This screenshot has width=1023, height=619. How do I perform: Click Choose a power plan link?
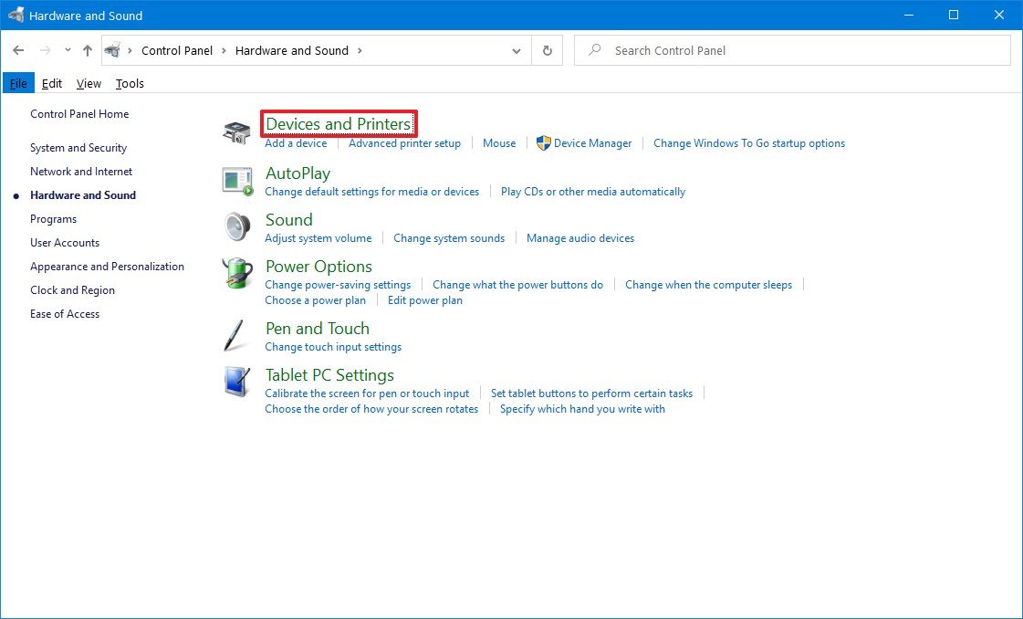[315, 299]
